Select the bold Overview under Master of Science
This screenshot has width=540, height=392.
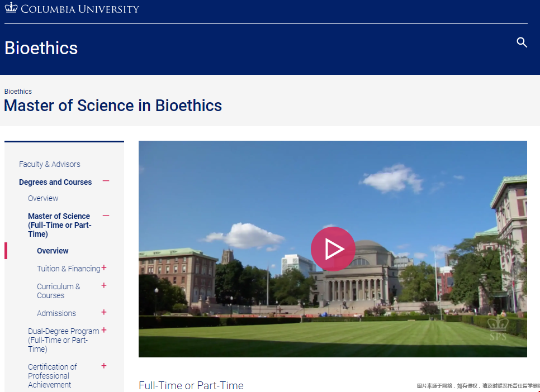[53, 251]
